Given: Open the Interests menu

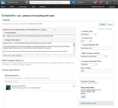Looking at the screenshot, I should coord(42,6).
